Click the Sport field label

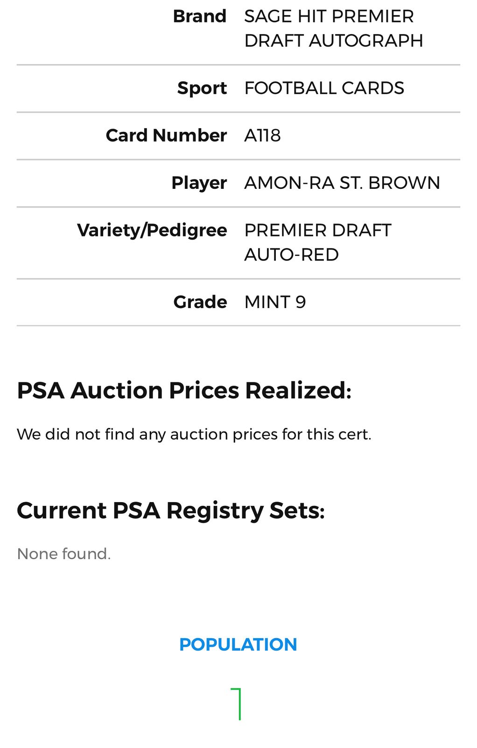click(202, 88)
